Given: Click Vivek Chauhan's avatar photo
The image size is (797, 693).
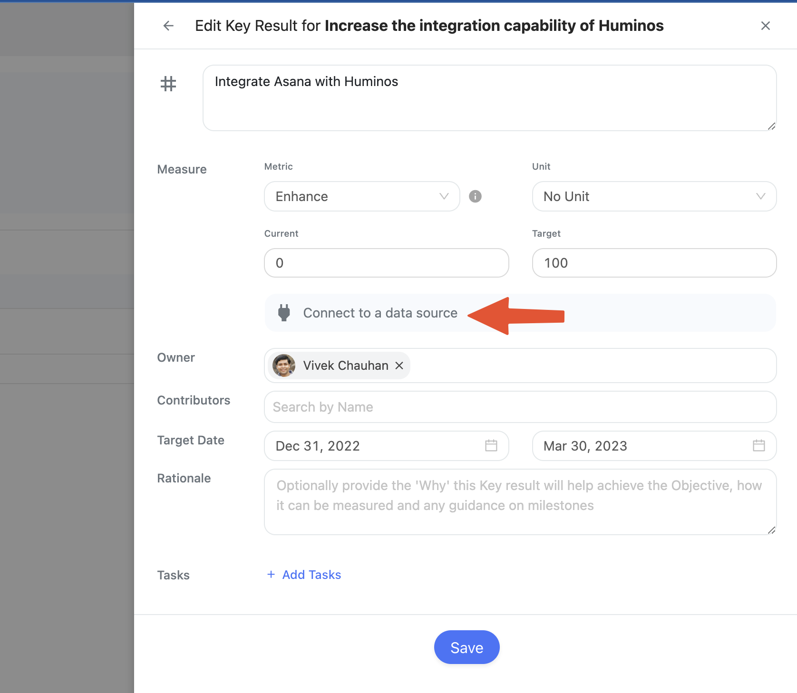Looking at the screenshot, I should point(284,366).
